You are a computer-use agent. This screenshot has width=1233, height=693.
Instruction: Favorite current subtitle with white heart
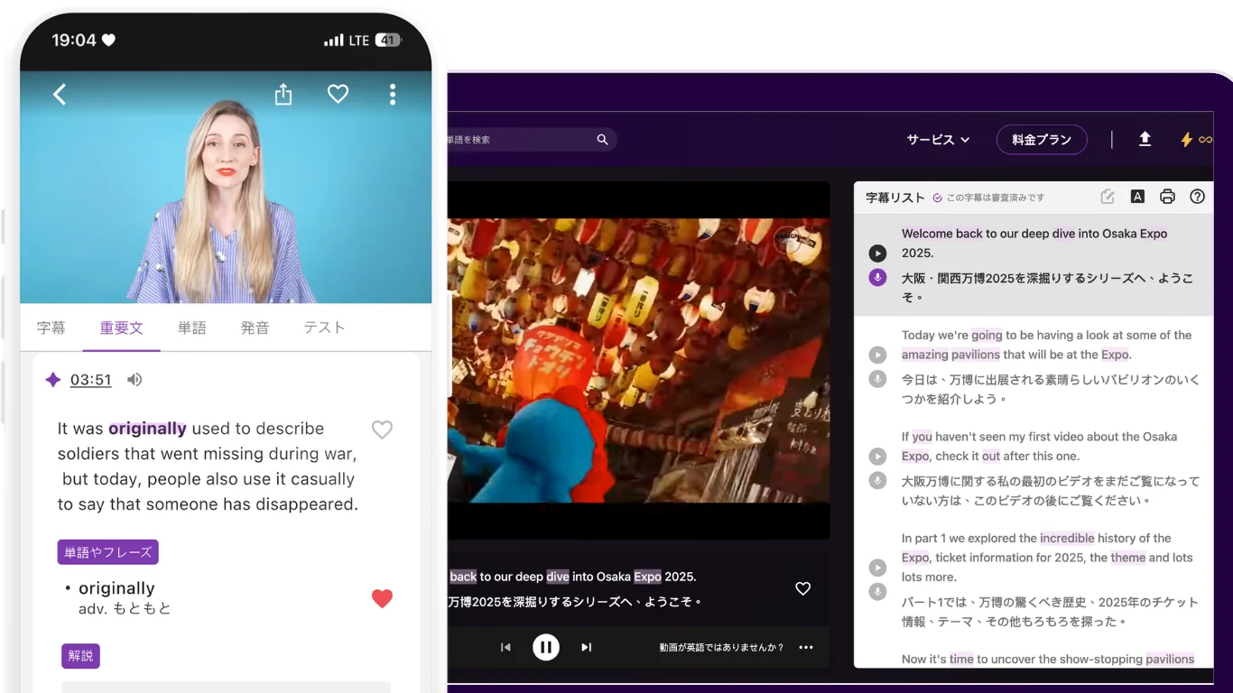click(x=802, y=588)
